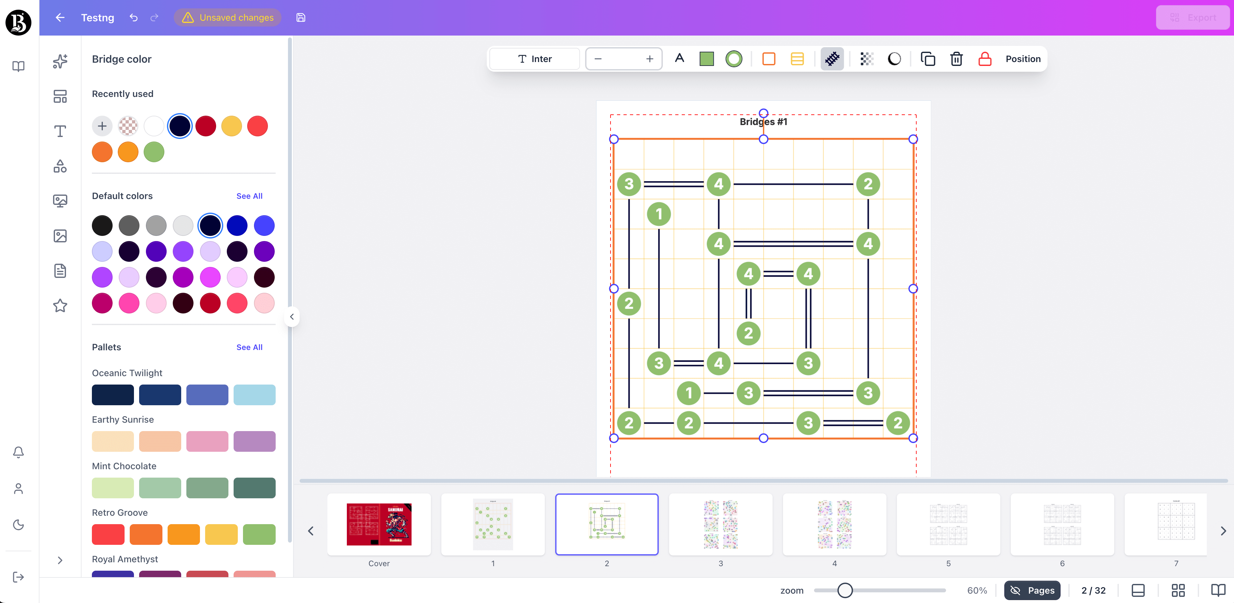Open the Templates panel in the sidebar
Image resolution: width=1234 pixels, height=603 pixels.
point(60,96)
